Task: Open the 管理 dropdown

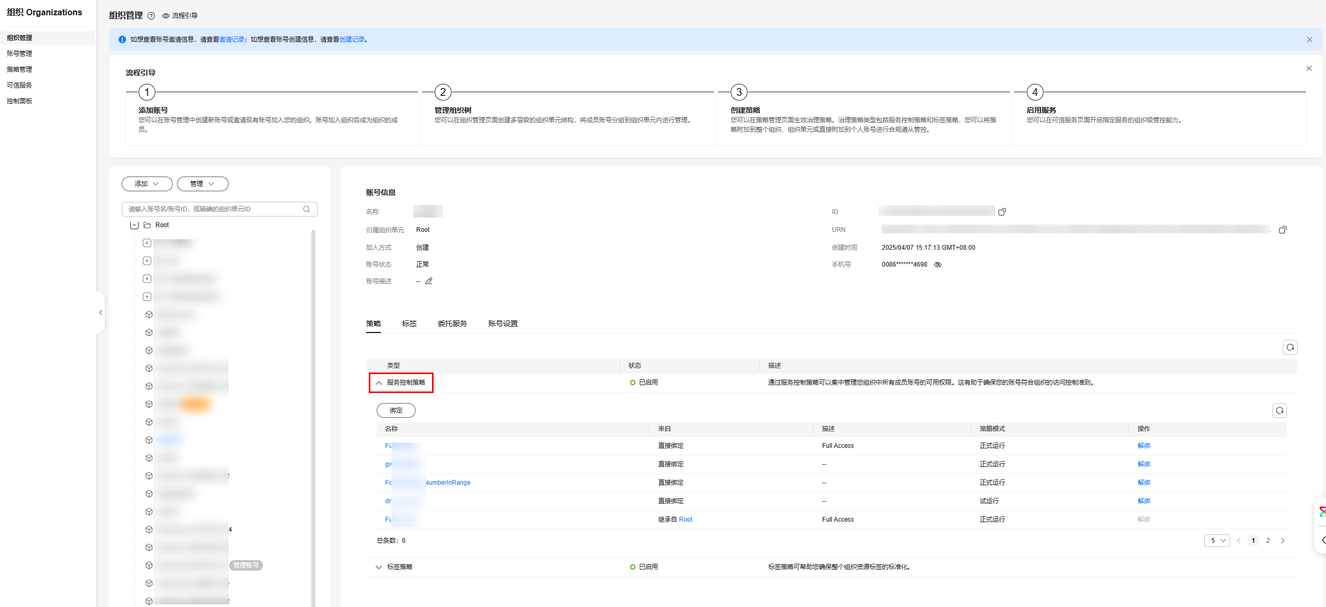Action: tap(202, 184)
